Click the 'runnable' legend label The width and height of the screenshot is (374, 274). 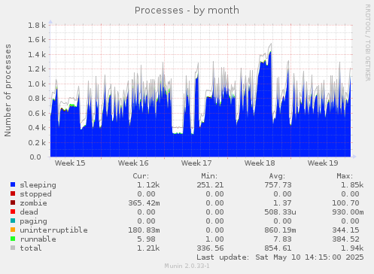(x=38, y=239)
